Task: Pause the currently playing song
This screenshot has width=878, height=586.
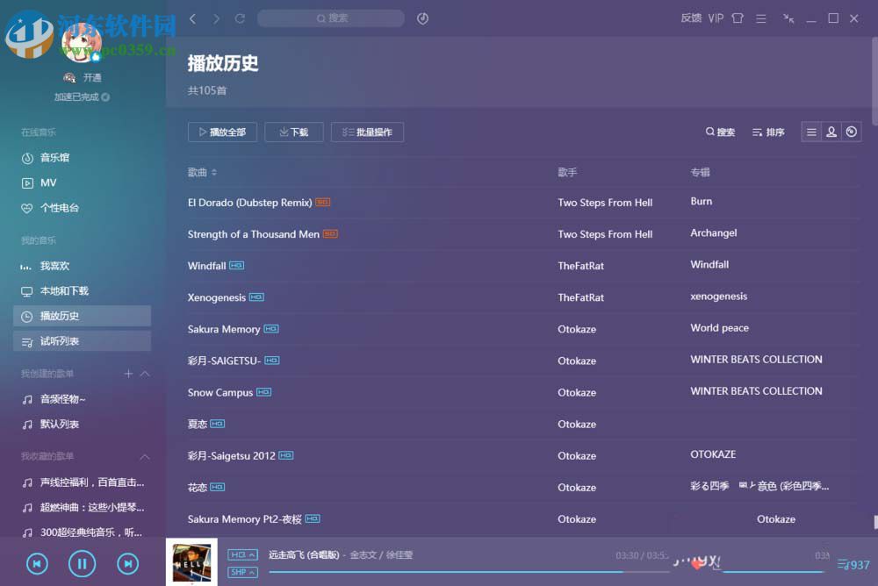Action: tap(82, 563)
